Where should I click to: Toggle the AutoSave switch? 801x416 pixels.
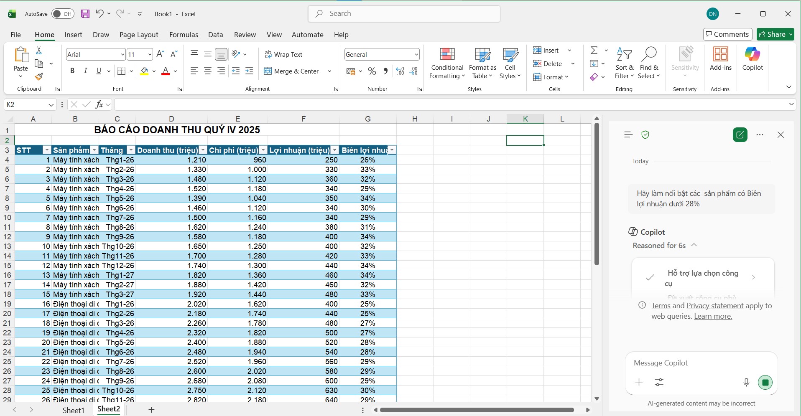point(63,14)
